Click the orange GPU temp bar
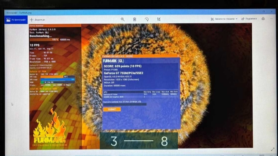This screenshot has width=278, height=156. [52, 77]
